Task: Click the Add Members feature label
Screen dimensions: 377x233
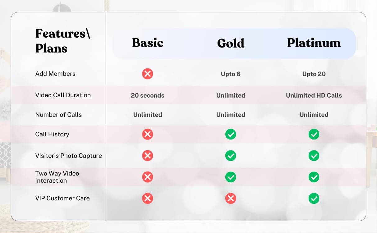Action: (x=55, y=74)
